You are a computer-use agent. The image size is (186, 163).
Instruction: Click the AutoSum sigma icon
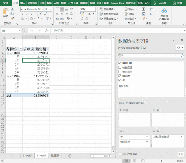coord(144,9)
